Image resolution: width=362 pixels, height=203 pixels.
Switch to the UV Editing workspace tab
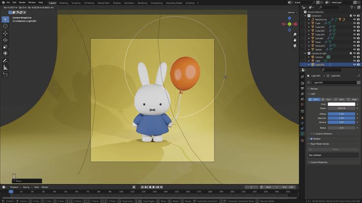(x=89, y=3)
